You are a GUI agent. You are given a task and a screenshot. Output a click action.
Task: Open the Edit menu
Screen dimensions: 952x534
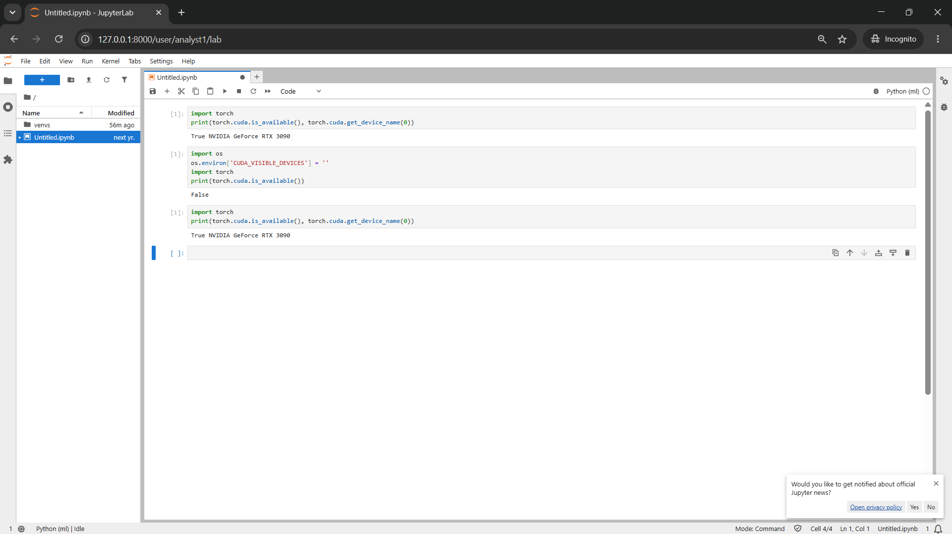[45, 61]
